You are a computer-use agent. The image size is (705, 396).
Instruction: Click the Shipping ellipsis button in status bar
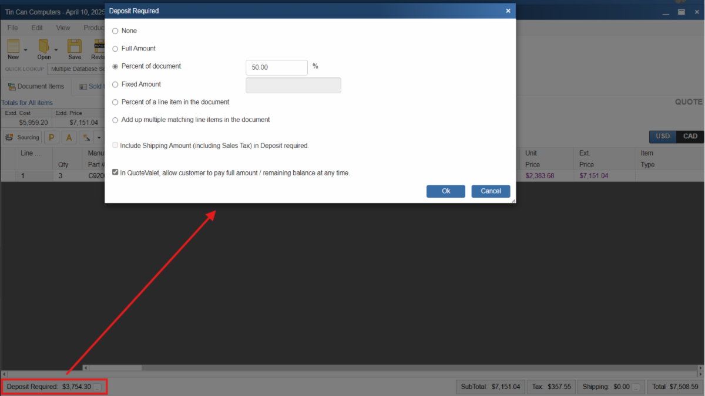click(636, 387)
